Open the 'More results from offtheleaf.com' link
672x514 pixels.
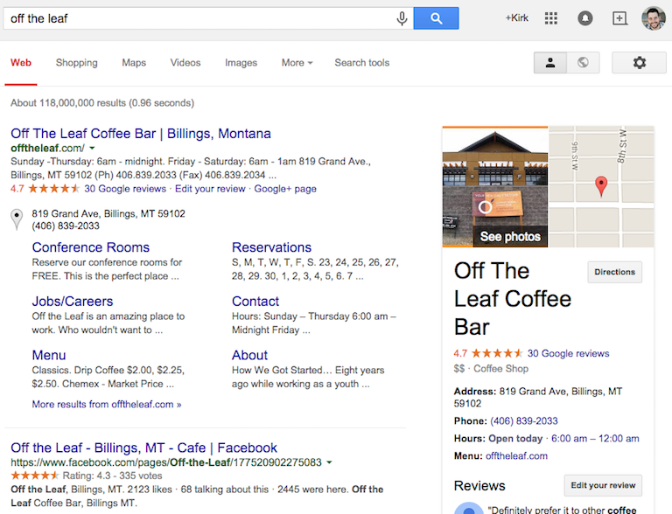tap(107, 405)
